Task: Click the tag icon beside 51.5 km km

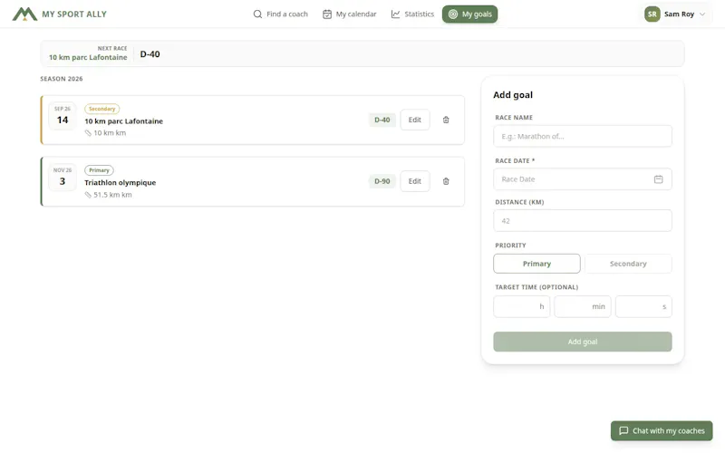Action: pyautogui.click(x=88, y=195)
